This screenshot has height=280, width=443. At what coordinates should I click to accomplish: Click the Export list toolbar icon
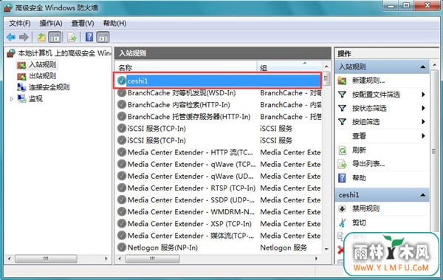coord(72,37)
